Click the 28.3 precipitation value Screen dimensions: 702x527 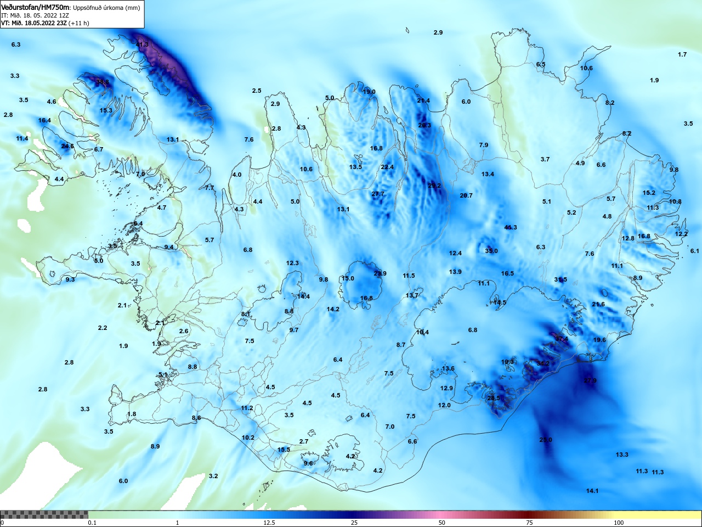[x=424, y=125]
